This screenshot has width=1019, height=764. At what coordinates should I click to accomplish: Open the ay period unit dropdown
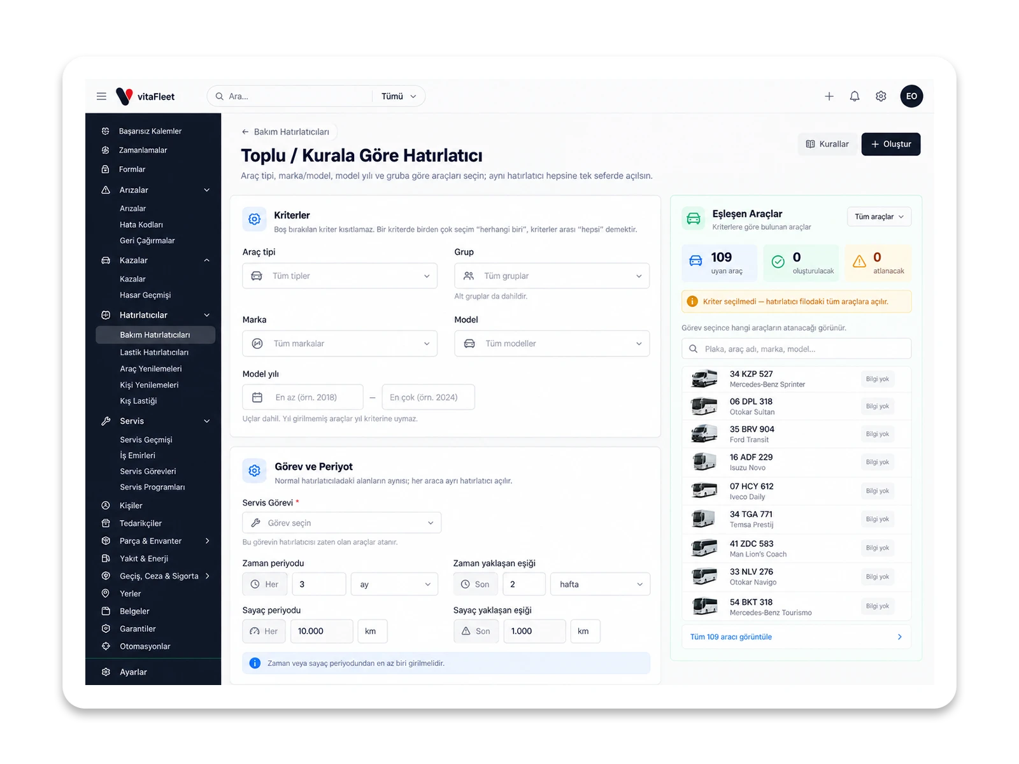(x=394, y=584)
